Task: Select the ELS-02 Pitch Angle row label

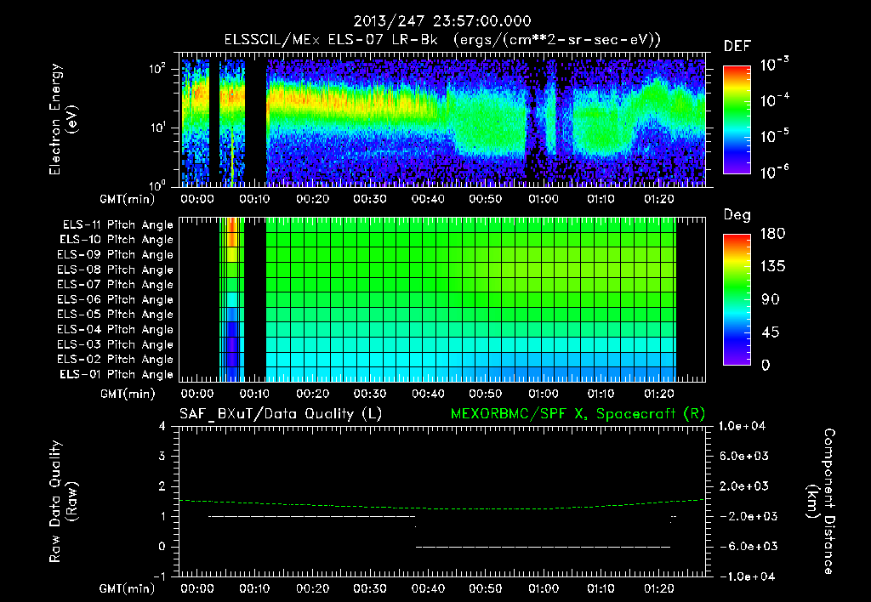Action: coord(116,360)
